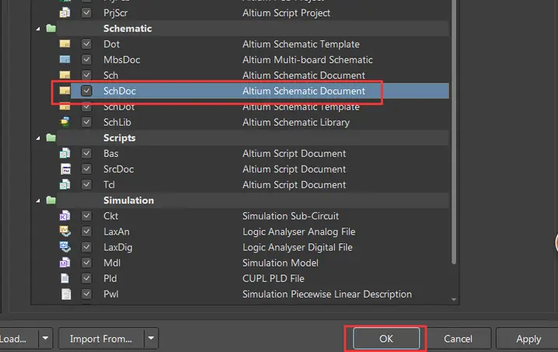This screenshot has width=558, height=352.
Task: Click the Mdl simulation model icon
Action: click(x=65, y=263)
